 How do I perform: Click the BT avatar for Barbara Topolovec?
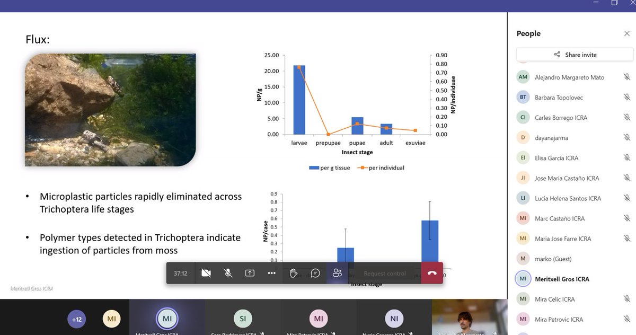[523, 97]
